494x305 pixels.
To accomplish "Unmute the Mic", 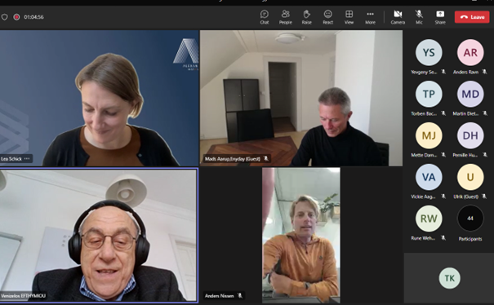I will 419,17.
